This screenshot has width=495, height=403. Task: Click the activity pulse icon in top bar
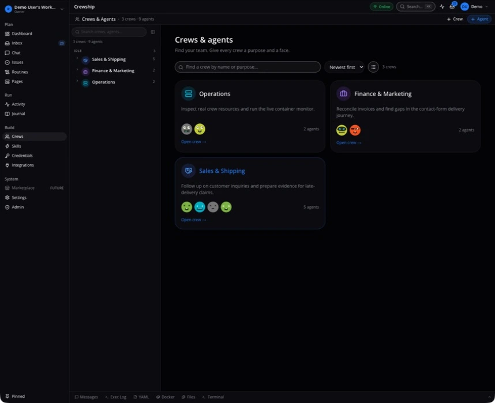pos(442,6)
